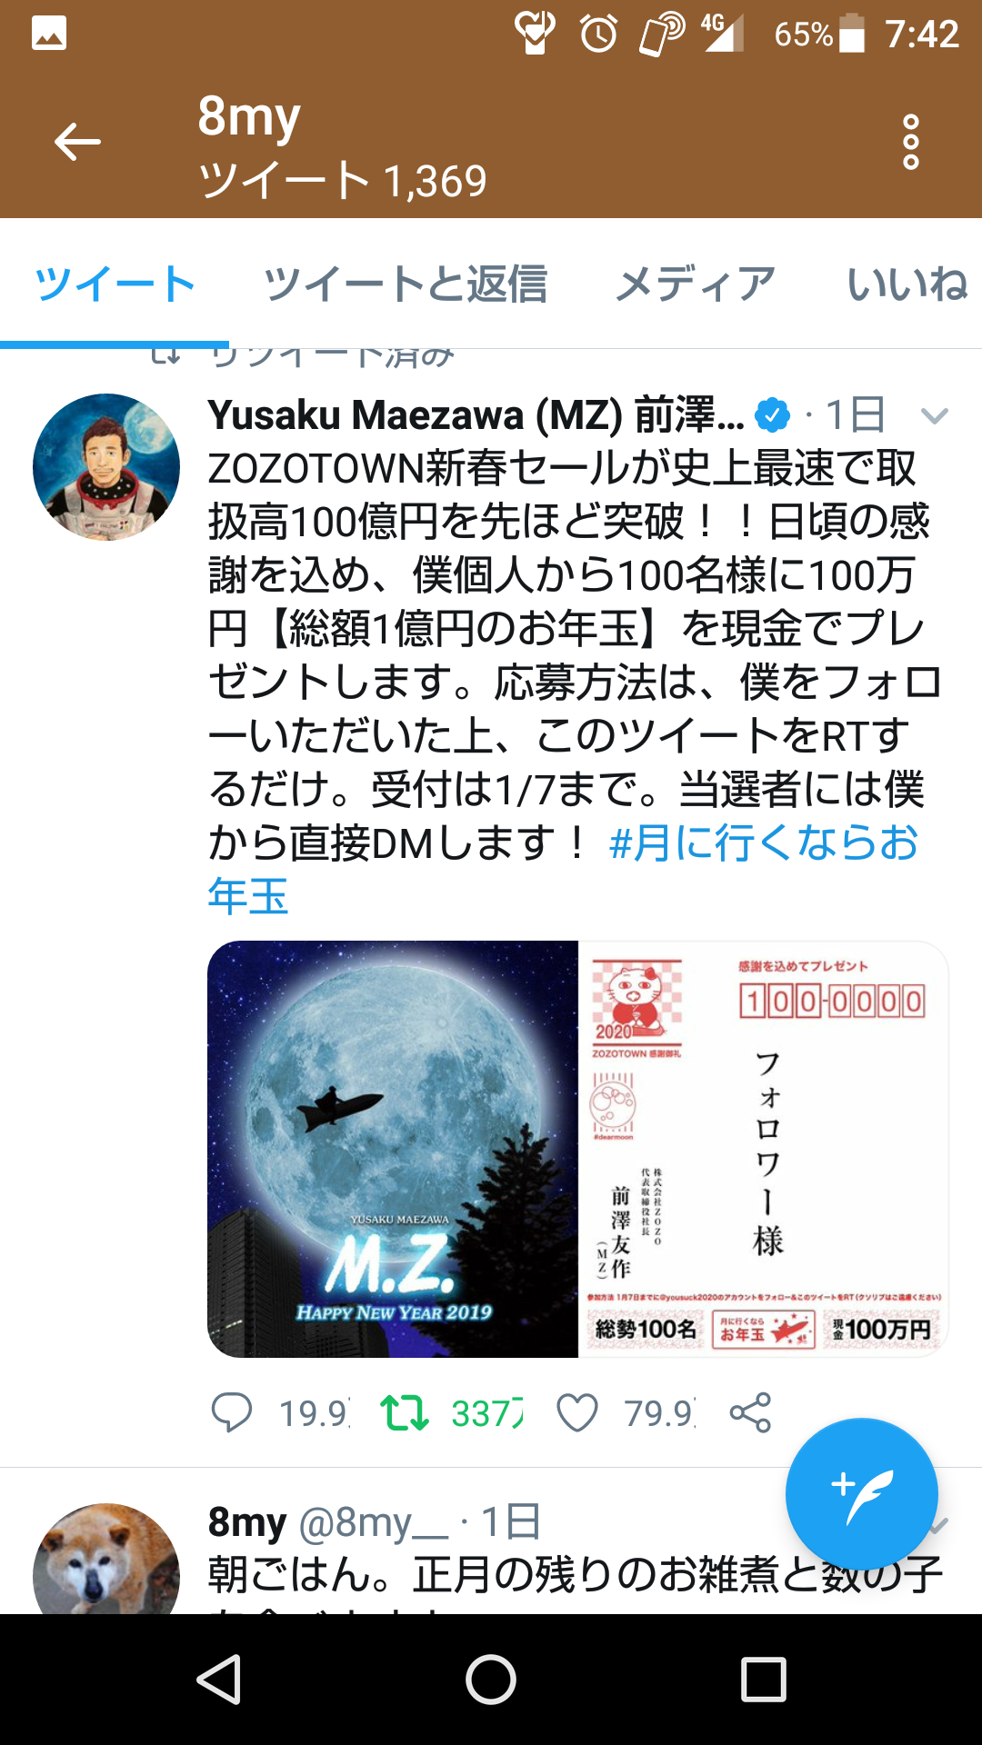Tap Android home circle button
Image resolution: width=982 pixels, height=1745 pixels.
click(491, 1679)
